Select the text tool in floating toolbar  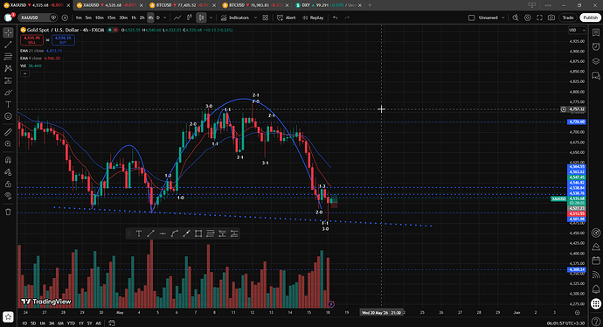tap(139, 233)
